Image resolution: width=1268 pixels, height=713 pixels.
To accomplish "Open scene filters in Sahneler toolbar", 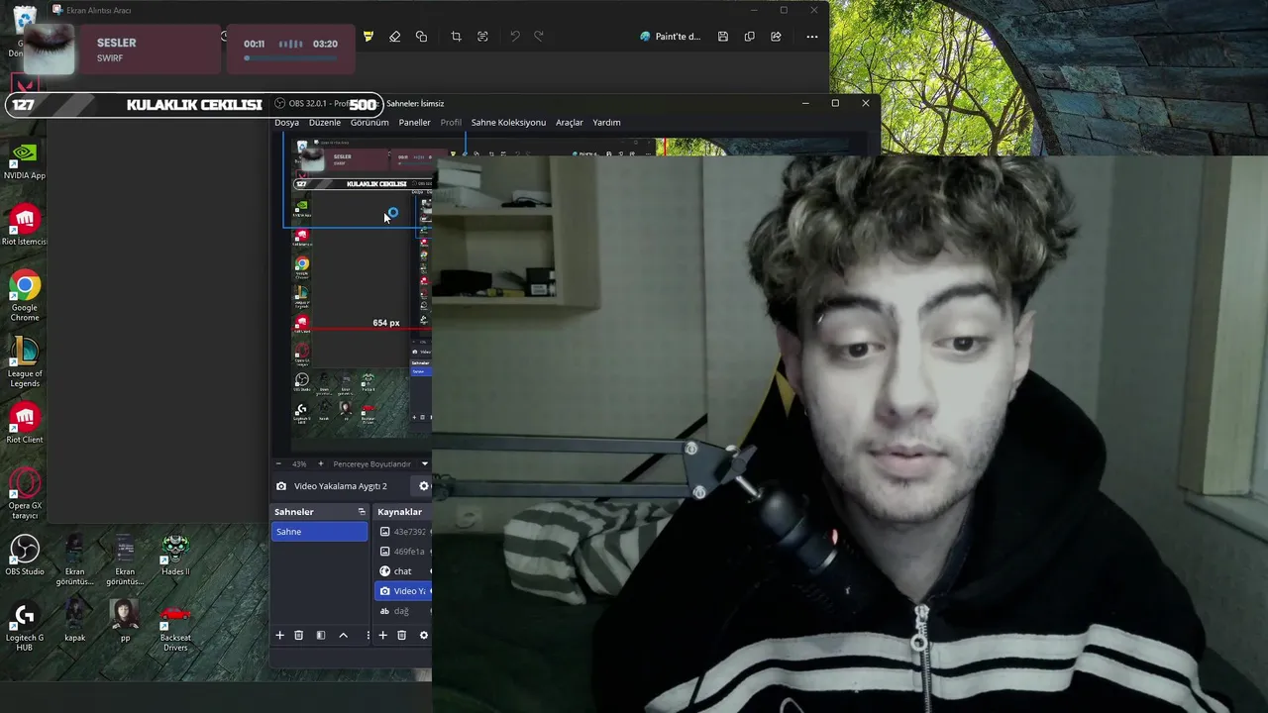I will coord(320,636).
